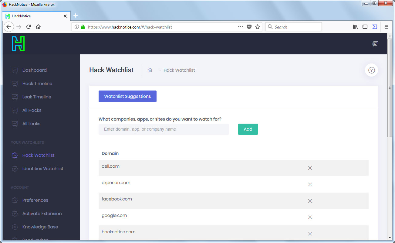Show site information icon in address bar
The width and height of the screenshot is (395, 243).
pos(77,27)
